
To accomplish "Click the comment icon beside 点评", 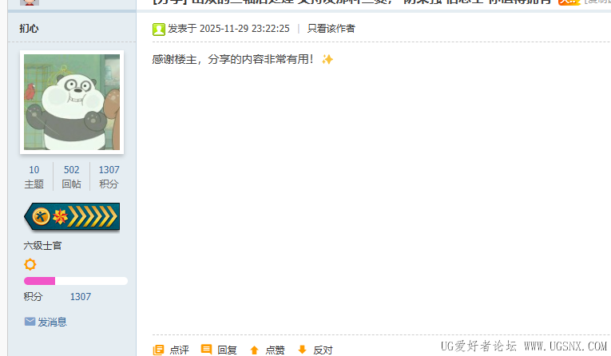I will coord(158,350).
